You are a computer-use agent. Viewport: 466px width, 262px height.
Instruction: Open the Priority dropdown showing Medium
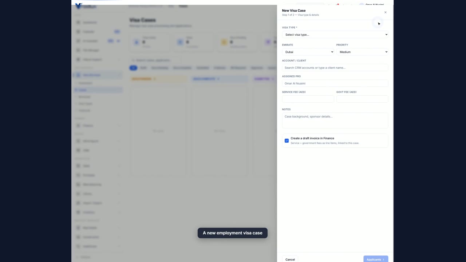tap(362, 52)
